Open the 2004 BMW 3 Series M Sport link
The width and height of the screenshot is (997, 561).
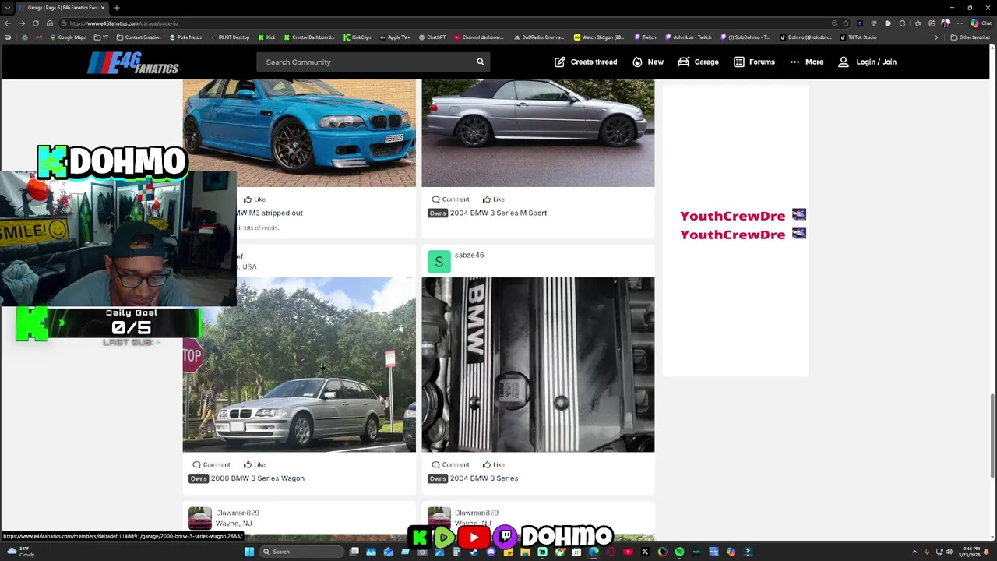pyautogui.click(x=498, y=213)
